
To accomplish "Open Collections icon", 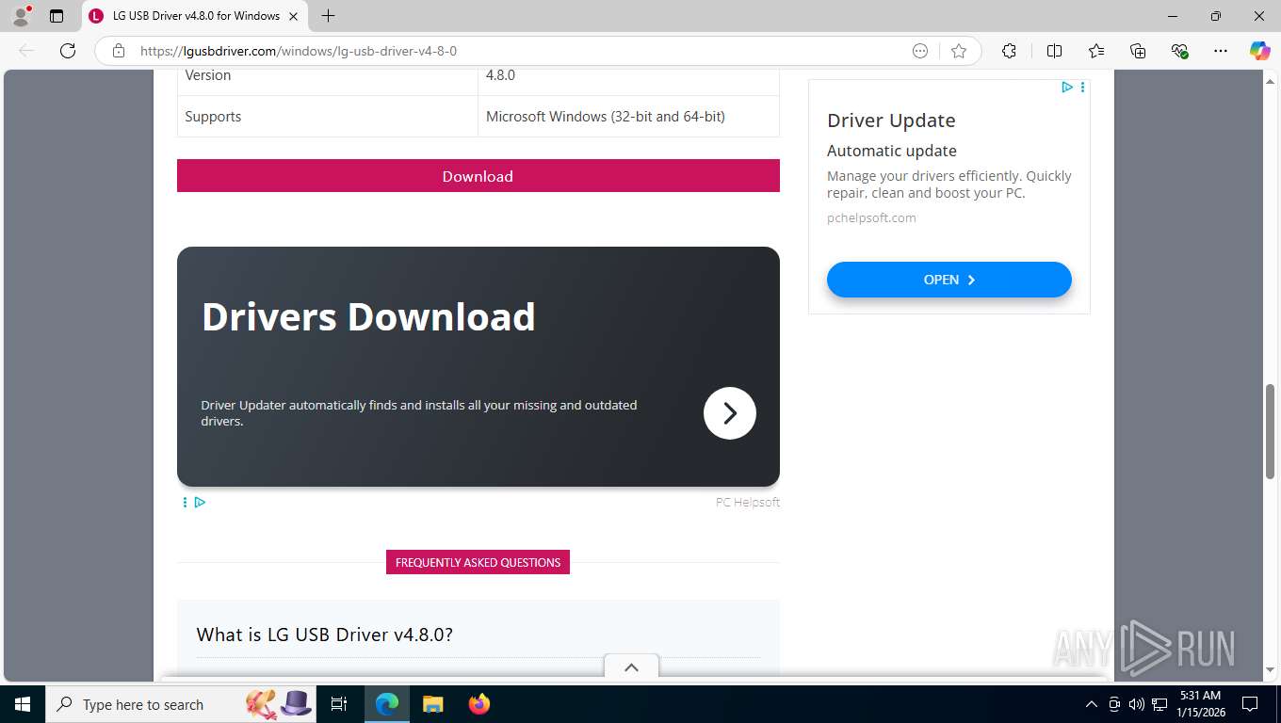I will click(x=1138, y=51).
